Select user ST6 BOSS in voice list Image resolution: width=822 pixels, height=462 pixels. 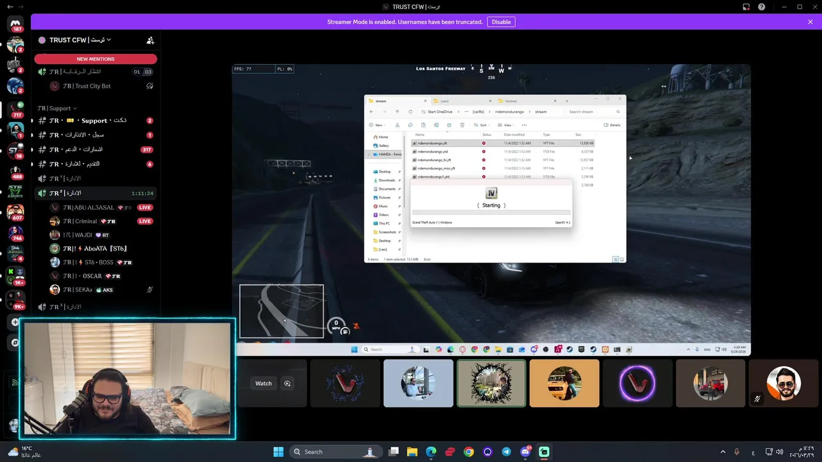click(x=101, y=262)
